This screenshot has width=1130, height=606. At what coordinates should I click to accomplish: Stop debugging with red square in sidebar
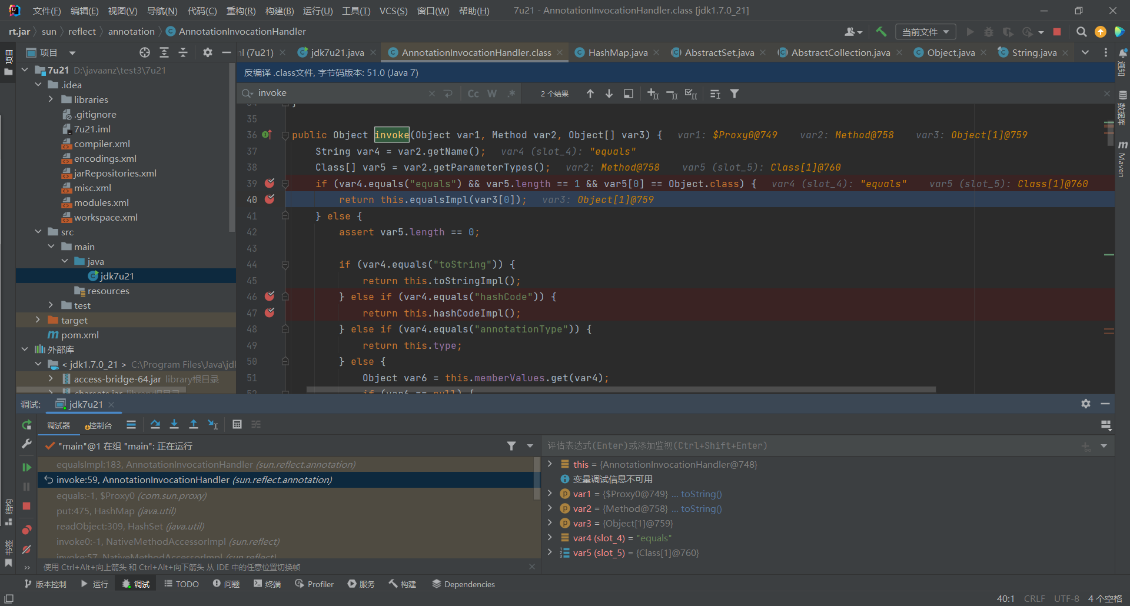pyautogui.click(x=26, y=506)
